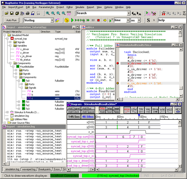Screen dimensions: 187x179
Task: Click the help input field in toolbar
Action: (172, 20)
